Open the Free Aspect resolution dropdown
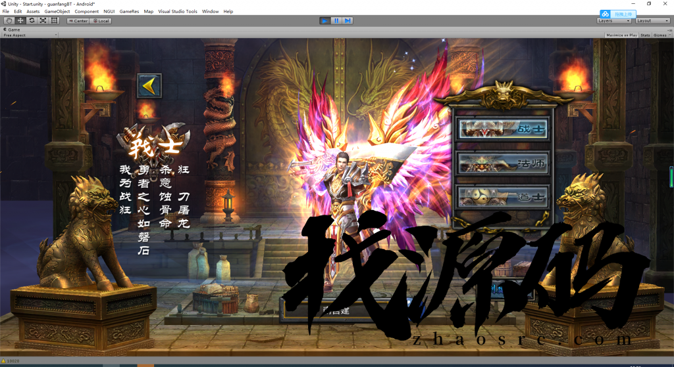The image size is (674, 367). pyautogui.click(x=30, y=35)
